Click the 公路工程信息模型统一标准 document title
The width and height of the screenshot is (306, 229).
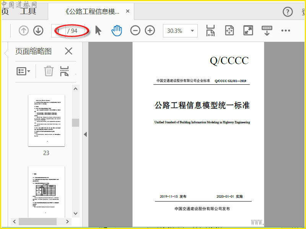coord(202,105)
